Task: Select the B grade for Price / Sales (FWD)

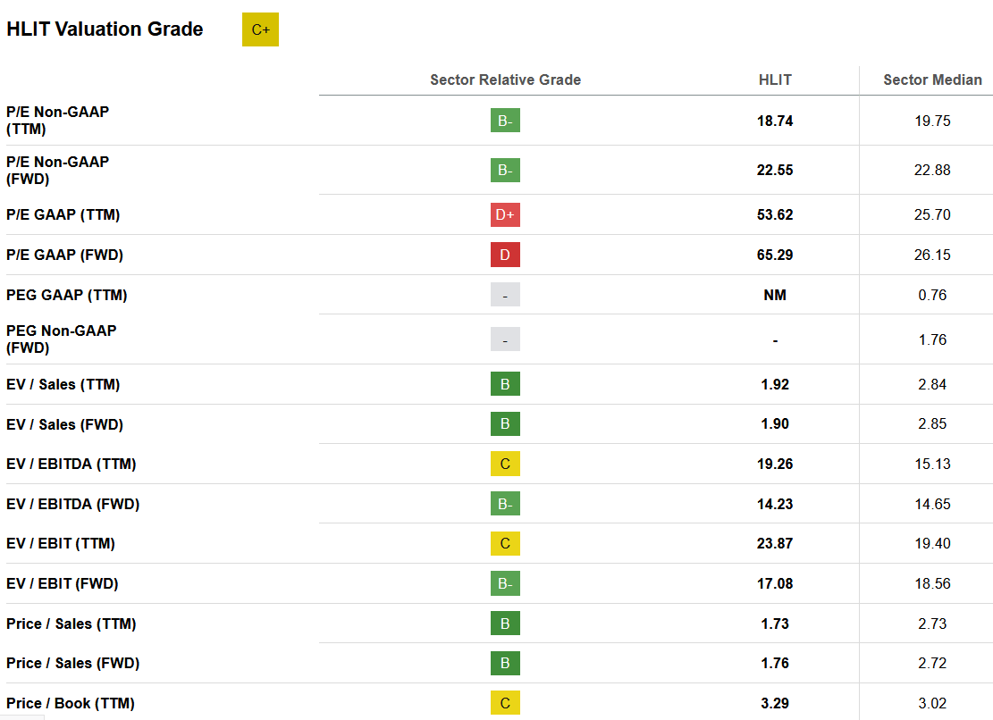Action: 505,663
